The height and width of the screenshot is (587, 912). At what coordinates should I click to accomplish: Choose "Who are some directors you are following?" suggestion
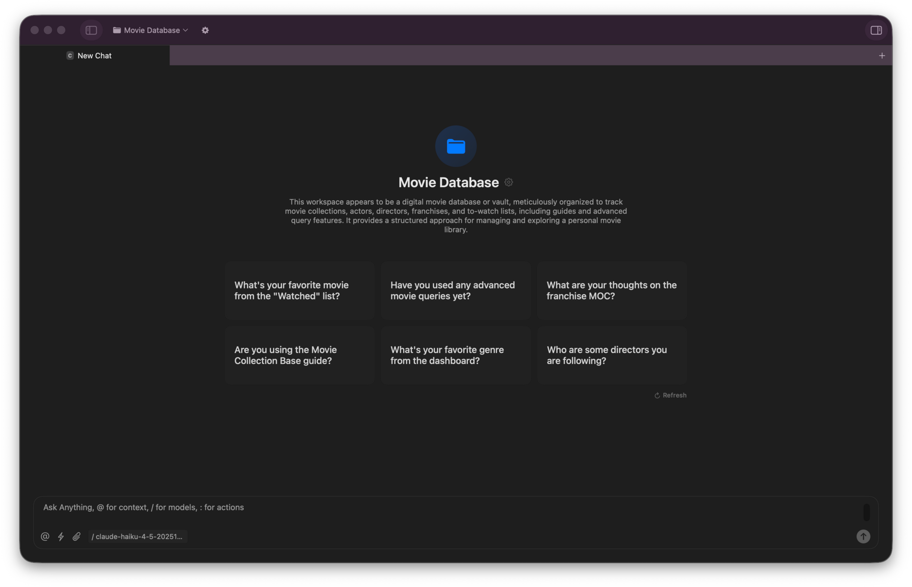(x=612, y=355)
